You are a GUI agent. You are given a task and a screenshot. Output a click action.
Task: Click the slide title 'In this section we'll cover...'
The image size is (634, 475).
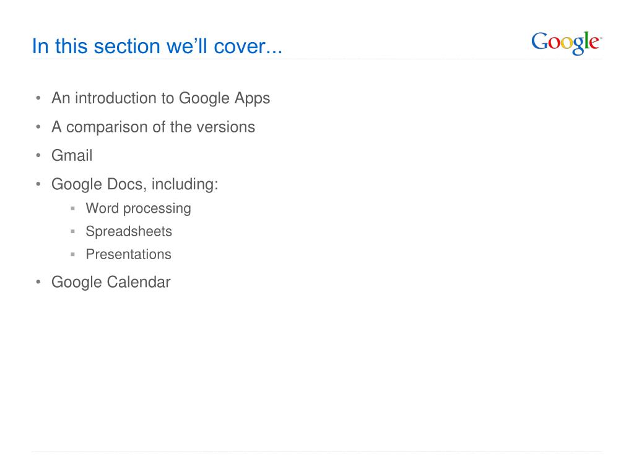(157, 46)
